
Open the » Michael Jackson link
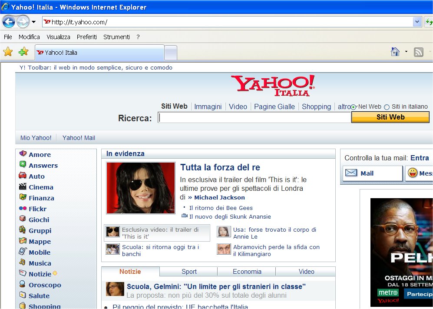click(216, 197)
